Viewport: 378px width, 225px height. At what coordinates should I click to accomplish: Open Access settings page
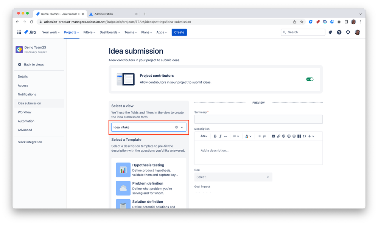23,85
